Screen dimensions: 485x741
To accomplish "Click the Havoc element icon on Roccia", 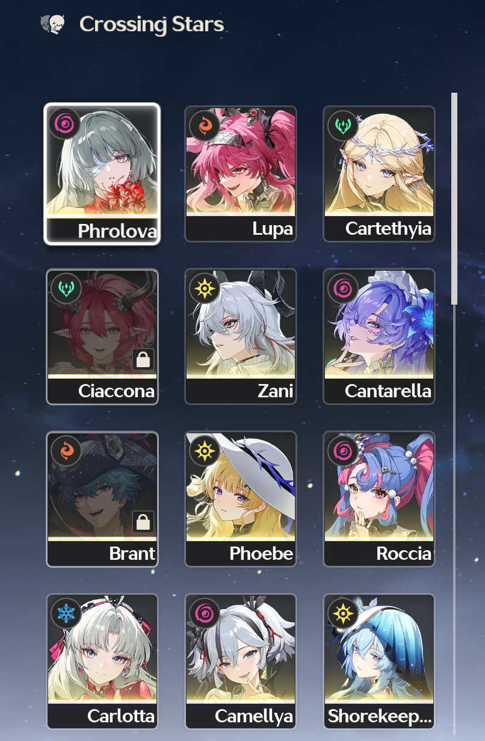I will tap(343, 450).
